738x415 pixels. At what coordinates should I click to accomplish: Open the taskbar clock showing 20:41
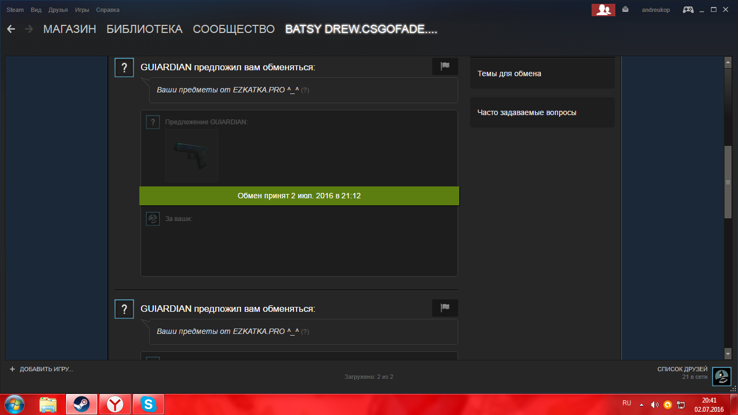pyautogui.click(x=709, y=404)
